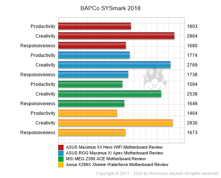
Task: Click the blue ASUS ROG Maximus XI legend swatch
Action: click(61, 153)
